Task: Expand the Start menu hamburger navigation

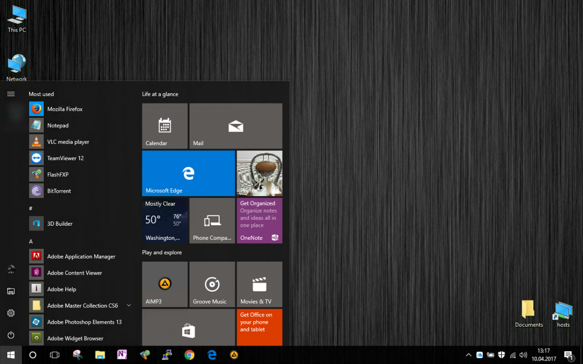Action: coord(11,94)
